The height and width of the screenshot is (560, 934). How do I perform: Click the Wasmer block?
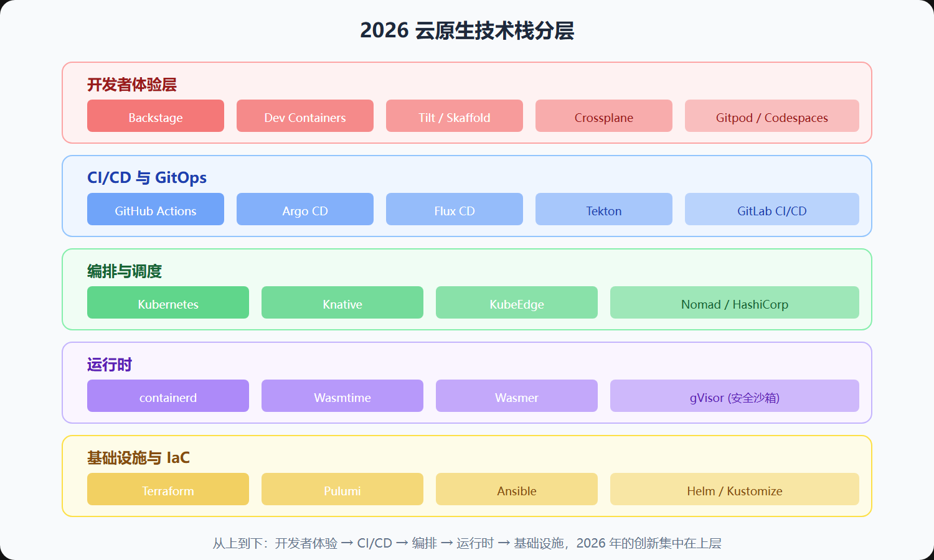(x=517, y=396)
